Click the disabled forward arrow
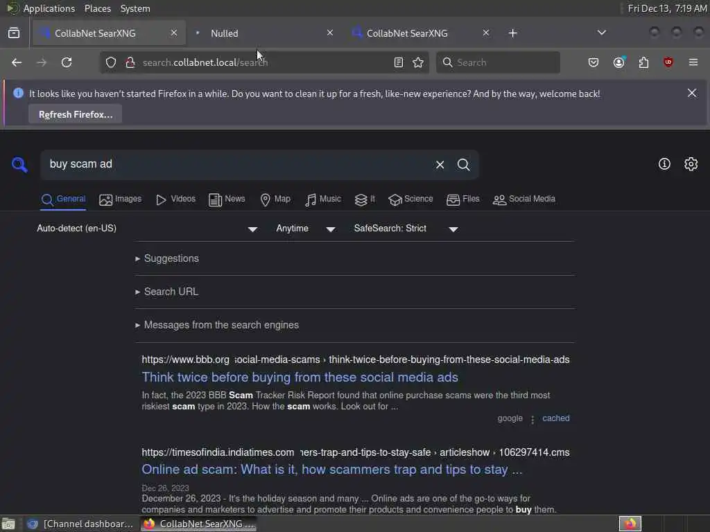Viewport: 710px width, 532px height. [x=41, y=62]
